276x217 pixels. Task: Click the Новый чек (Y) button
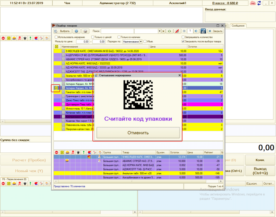(29, 171)
